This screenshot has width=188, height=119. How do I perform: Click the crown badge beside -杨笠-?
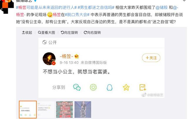click(76, 56)
